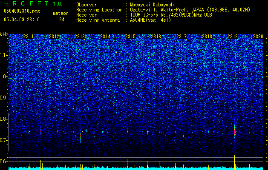Click the long vertical meteor echo below 2313
Image resolution: width=268 pixels, height=170 pixels.
[x=80, y=137]
